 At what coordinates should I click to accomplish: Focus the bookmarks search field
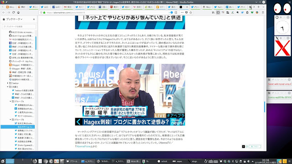tap(19, 26)
